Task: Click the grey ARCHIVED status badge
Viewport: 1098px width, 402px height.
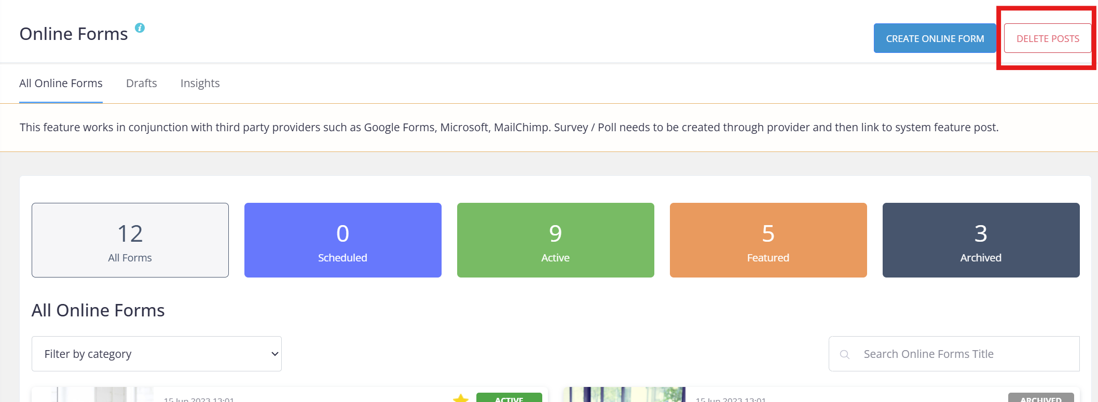Action: 1041,398
